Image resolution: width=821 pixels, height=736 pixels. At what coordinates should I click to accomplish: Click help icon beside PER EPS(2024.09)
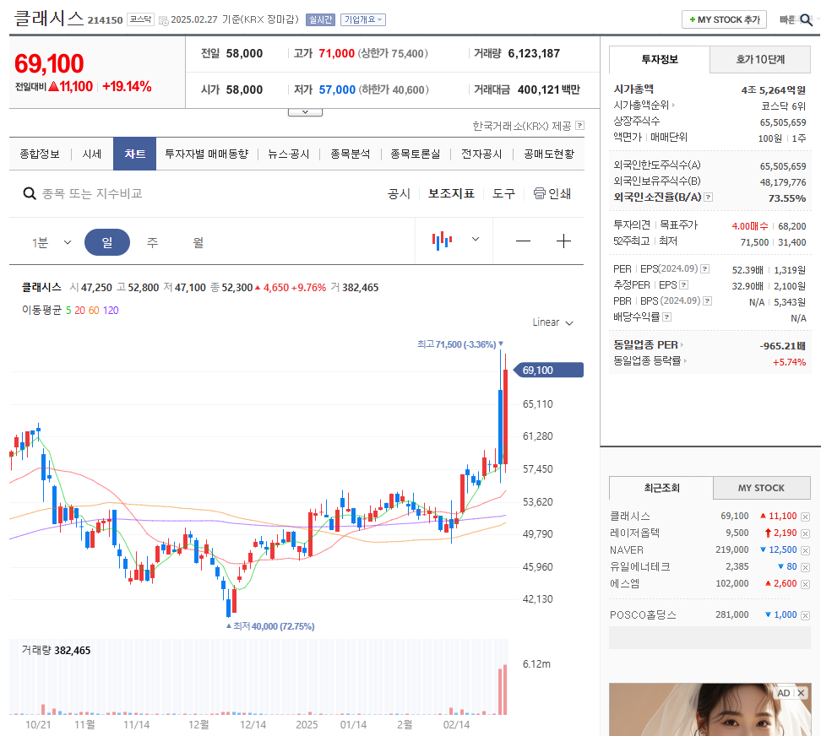pos(704,269)
